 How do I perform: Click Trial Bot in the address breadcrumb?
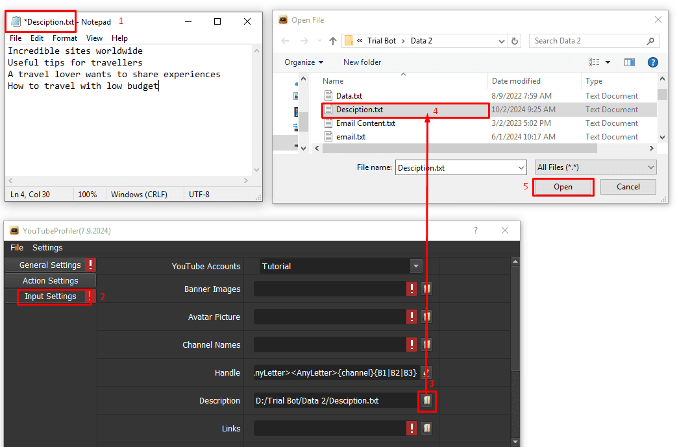click(381, 41)
